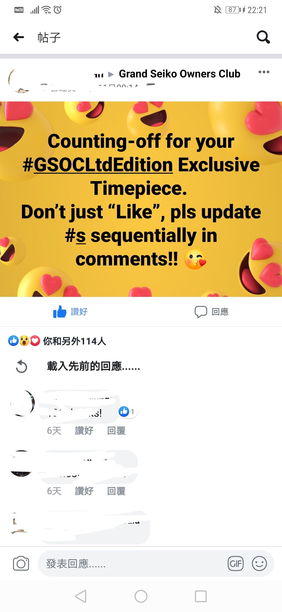Open the thumbs-up count on first comment

[127, 412]
